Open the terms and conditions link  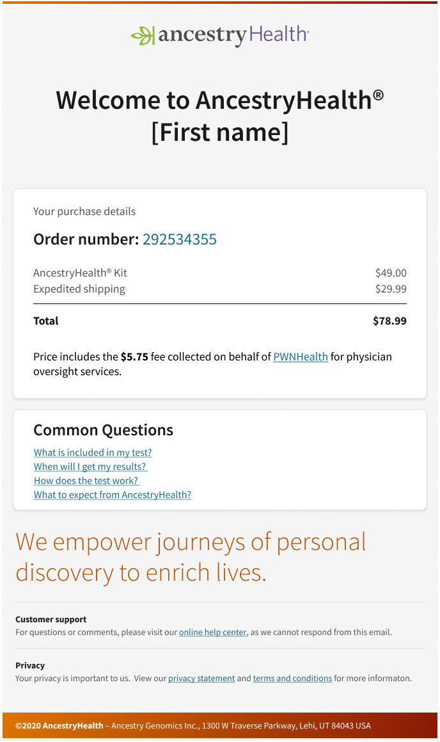[x=292, y=679]
